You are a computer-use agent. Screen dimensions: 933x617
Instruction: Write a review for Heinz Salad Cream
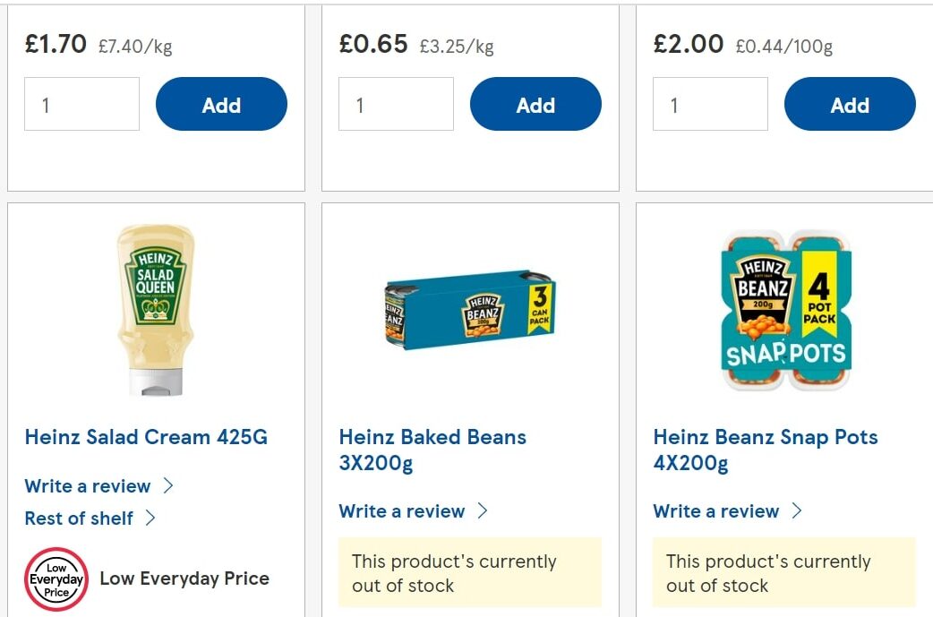click(x=88, y=486)
